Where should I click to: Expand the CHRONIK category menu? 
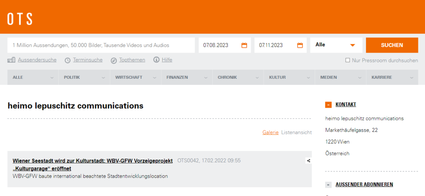(x=238, y=77)
